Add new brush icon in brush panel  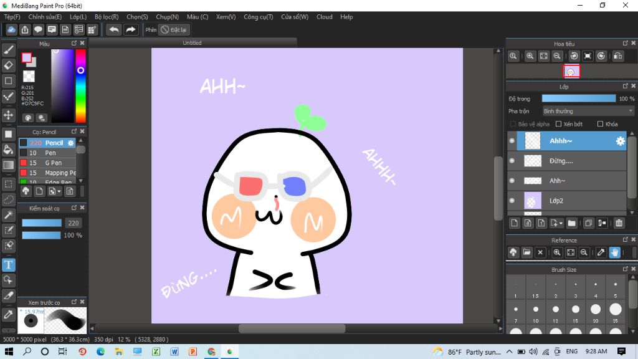click(x=39, y=191)
